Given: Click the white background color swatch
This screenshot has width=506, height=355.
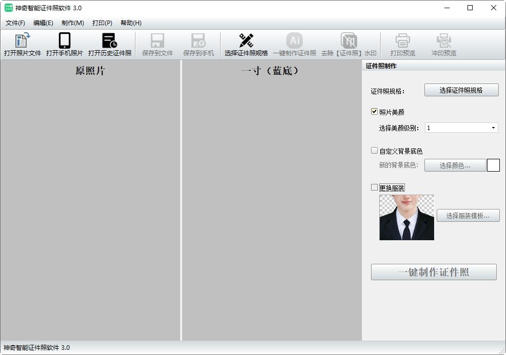Looking at the screenshot, I should point(493,165).
